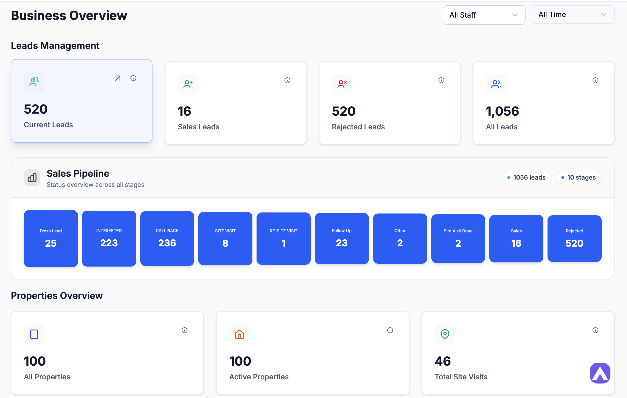Click the info icon on Total Site Visits card
Image resolution: width=627 pixels, height=398 pixels.
[x=595, y=330]
